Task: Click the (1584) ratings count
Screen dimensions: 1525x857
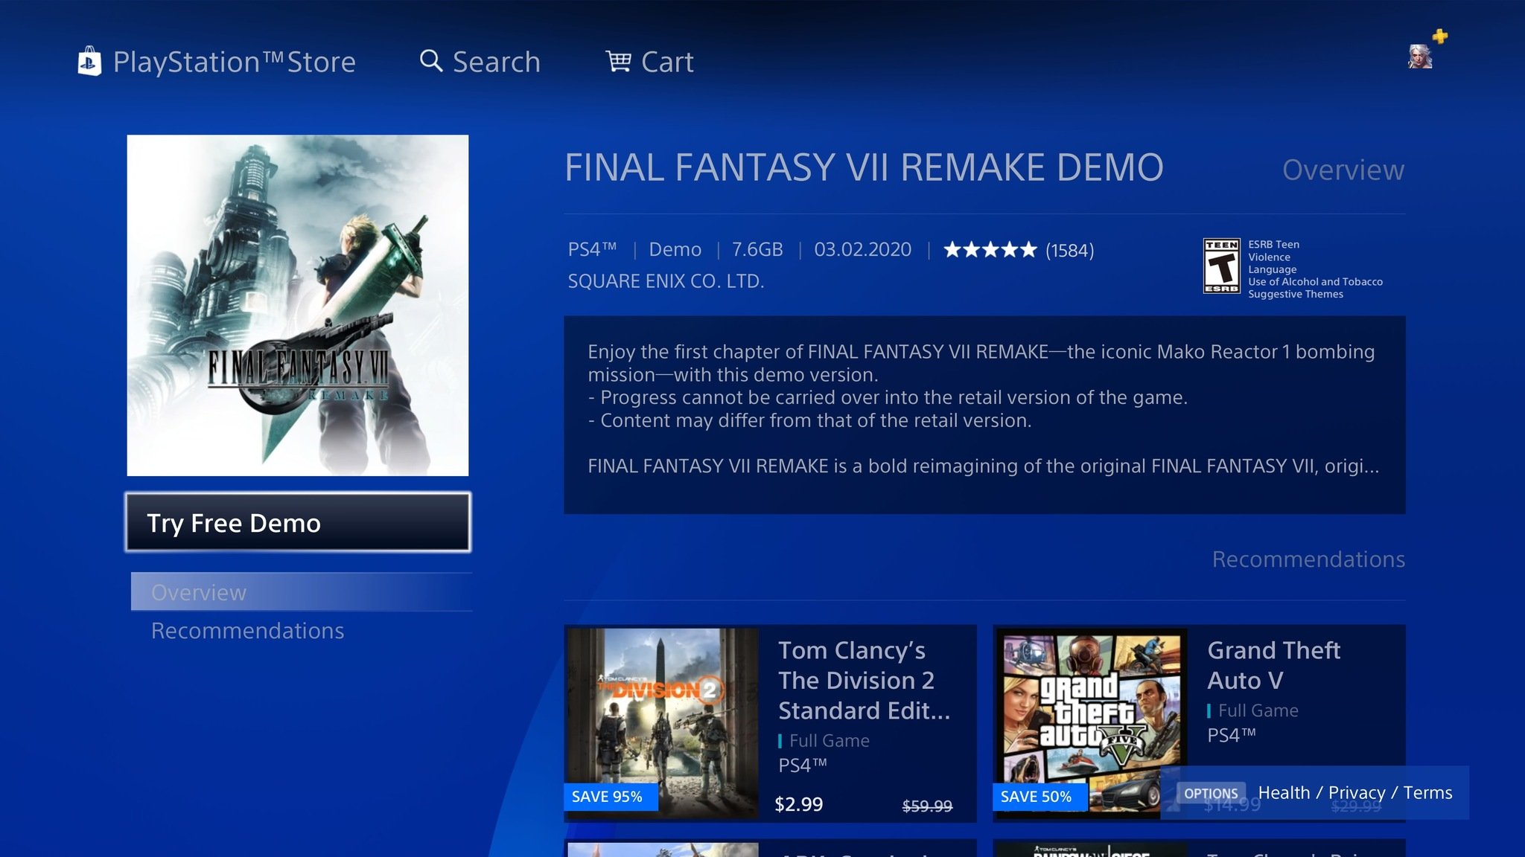Action: click(1070, 251)
